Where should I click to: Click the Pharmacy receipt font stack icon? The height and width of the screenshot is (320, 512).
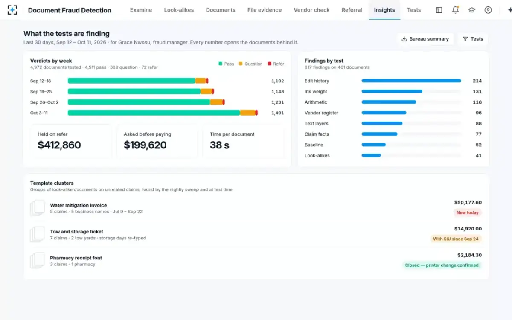click(38, 261)
